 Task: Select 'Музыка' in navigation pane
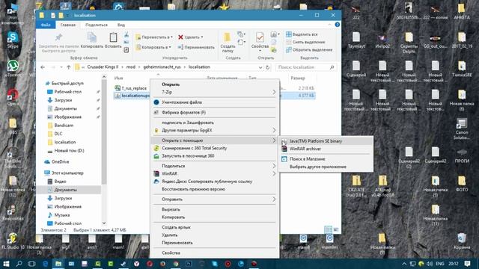(x=62, y=215)
